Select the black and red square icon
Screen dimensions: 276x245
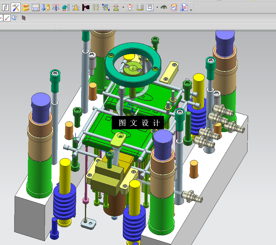point(86,7)
